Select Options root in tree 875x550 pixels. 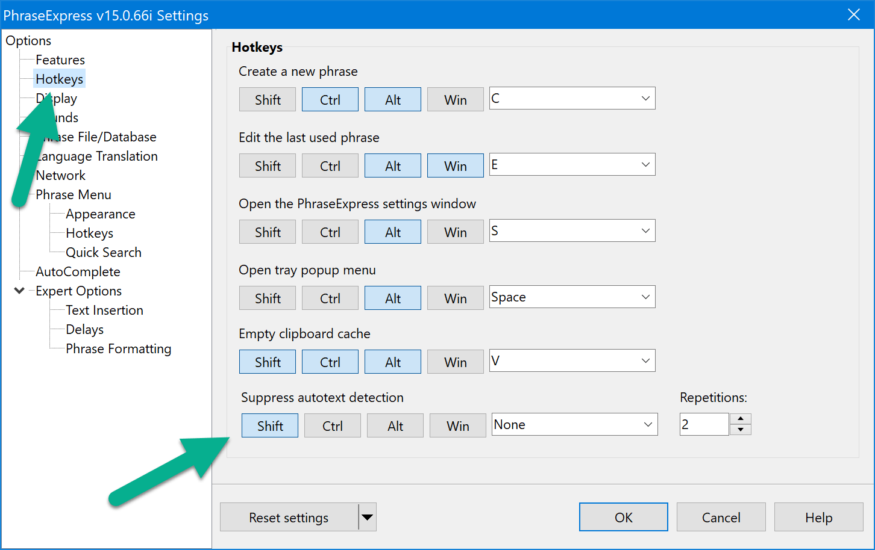click(x=28, y=41)
